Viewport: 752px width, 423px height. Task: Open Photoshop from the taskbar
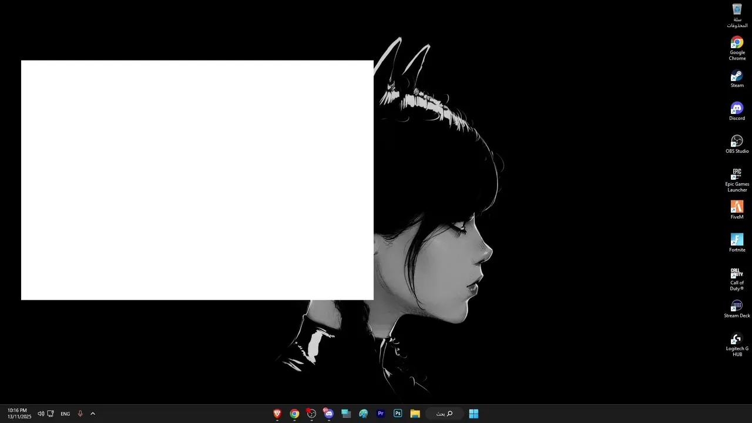click(398, 414)
